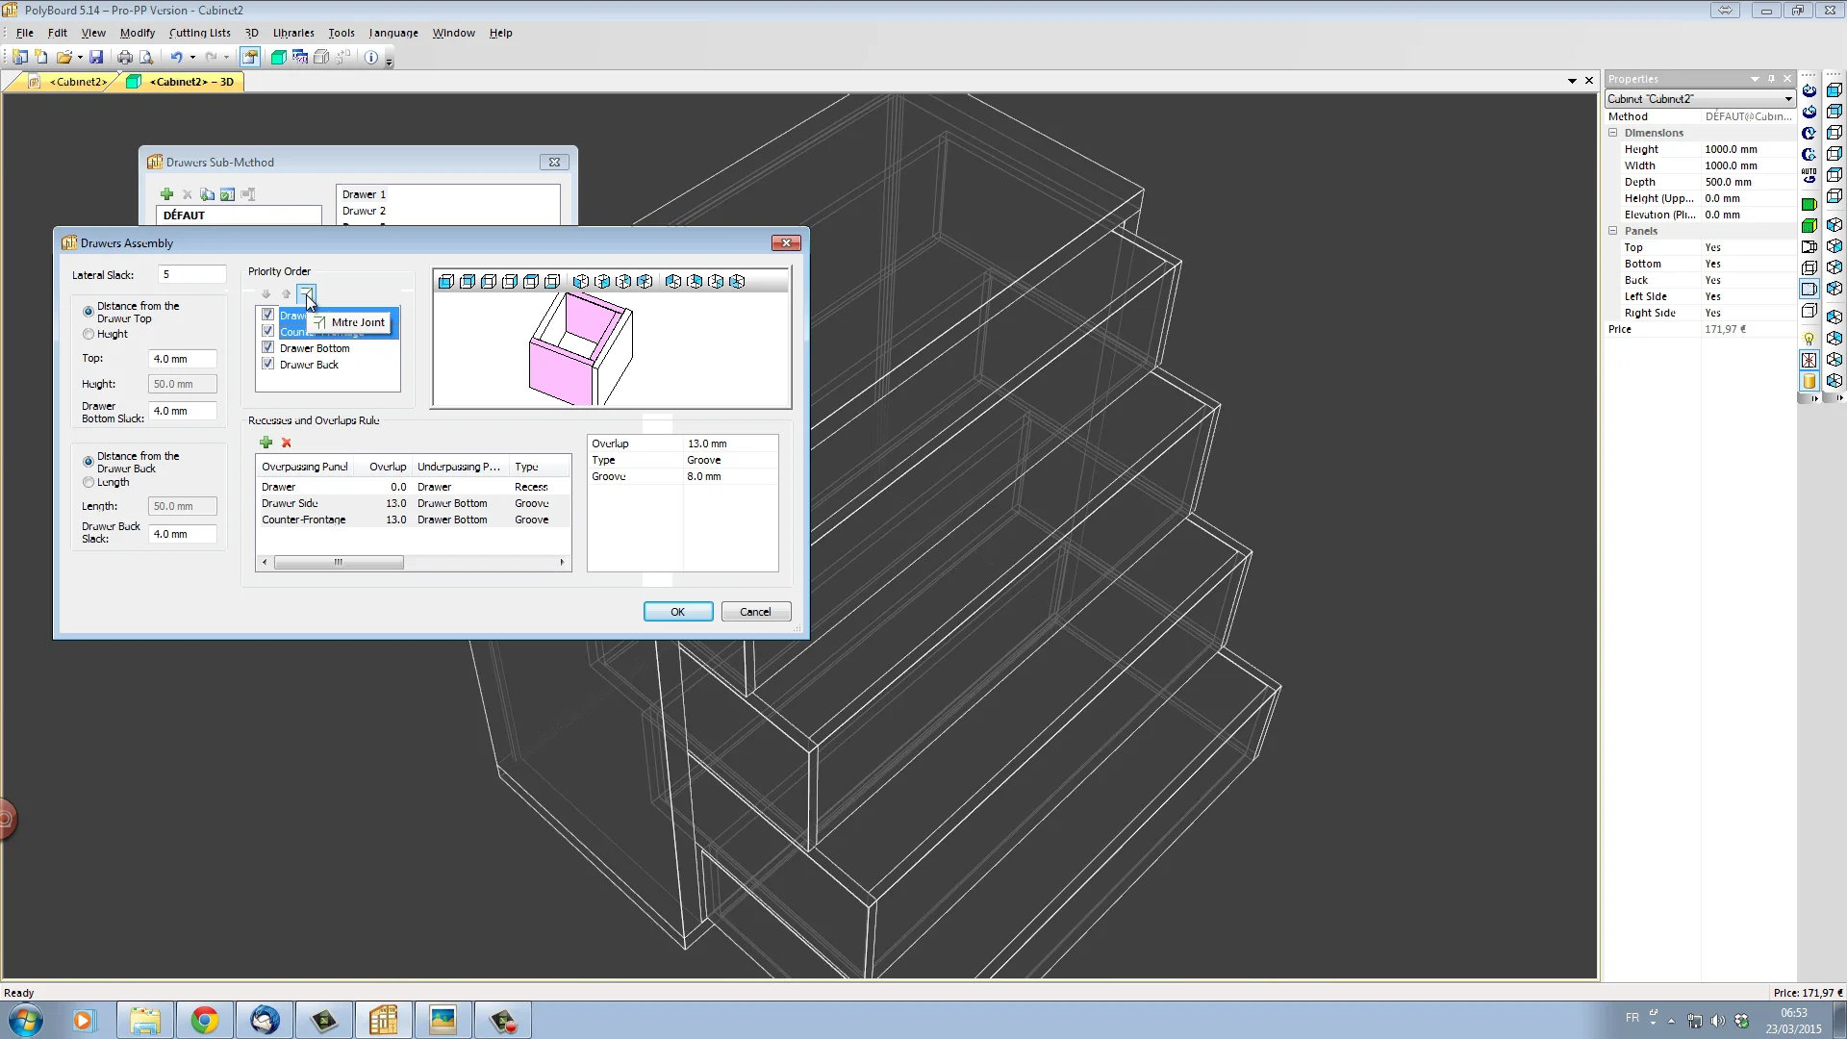The width and height of the screenshot is (1847, 1039).
Task: Select the Length radio button
Action: pyautogui.click(x=88, y=483)
